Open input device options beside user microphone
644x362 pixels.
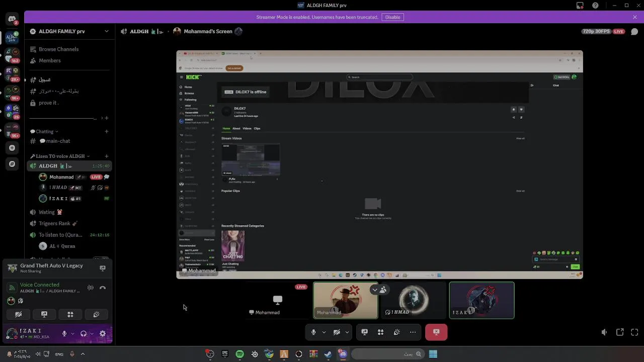point(72,333)
